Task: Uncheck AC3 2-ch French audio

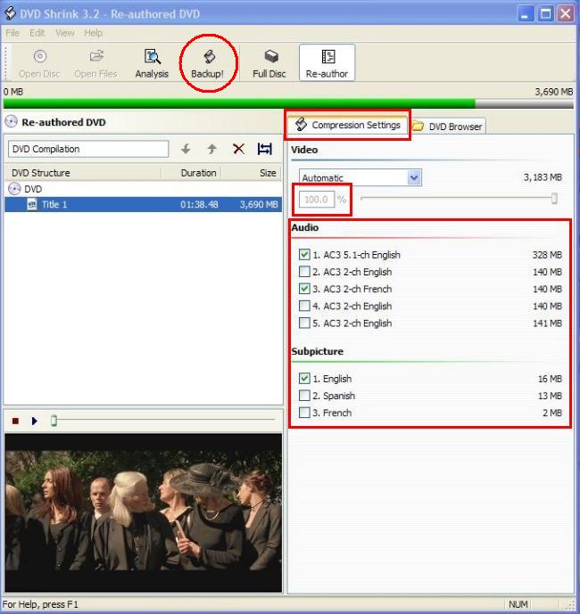Action: pos(304,289)
